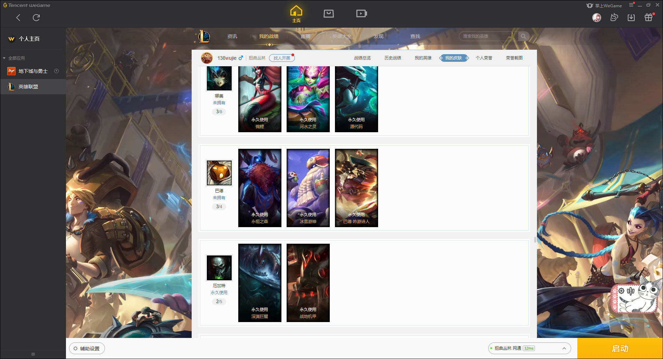Switch to 我的英雄 sub-tab

[423, 58]
